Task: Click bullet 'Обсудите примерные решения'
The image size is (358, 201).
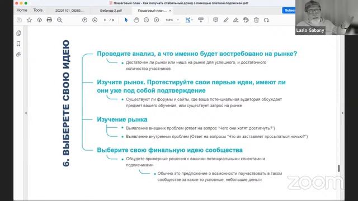Action: coord(195,161)
